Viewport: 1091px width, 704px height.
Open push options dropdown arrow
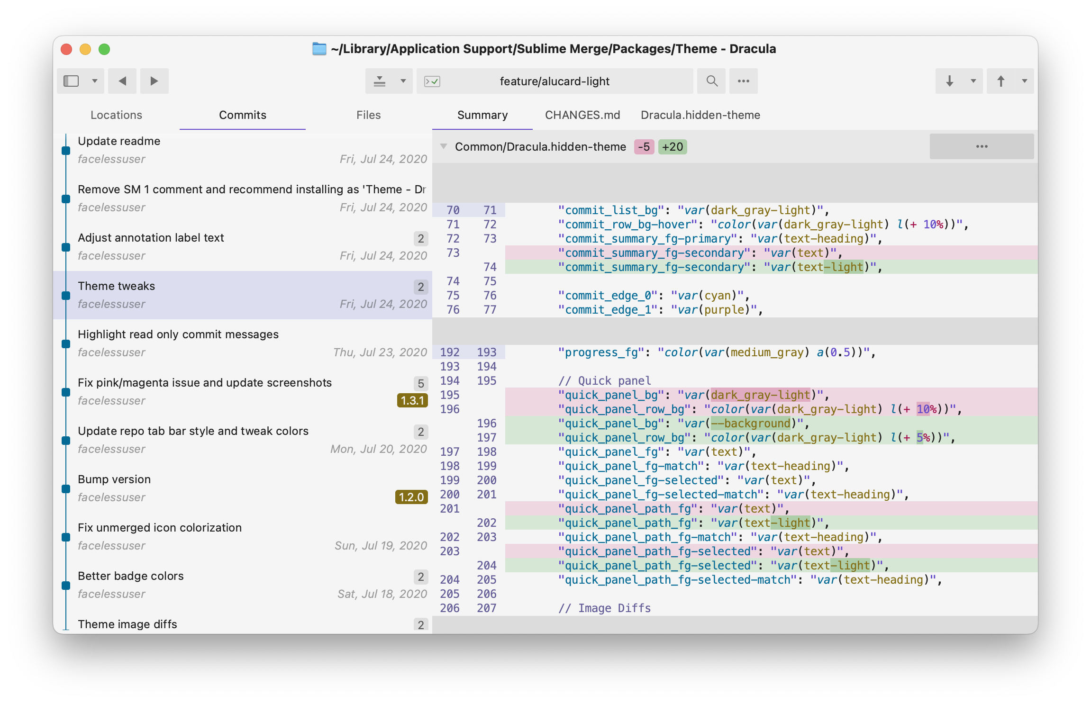(x=1024, y=81)
